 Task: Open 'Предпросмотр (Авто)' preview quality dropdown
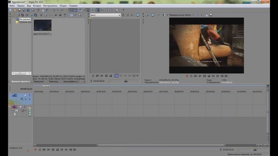click(x=181, y=15)
